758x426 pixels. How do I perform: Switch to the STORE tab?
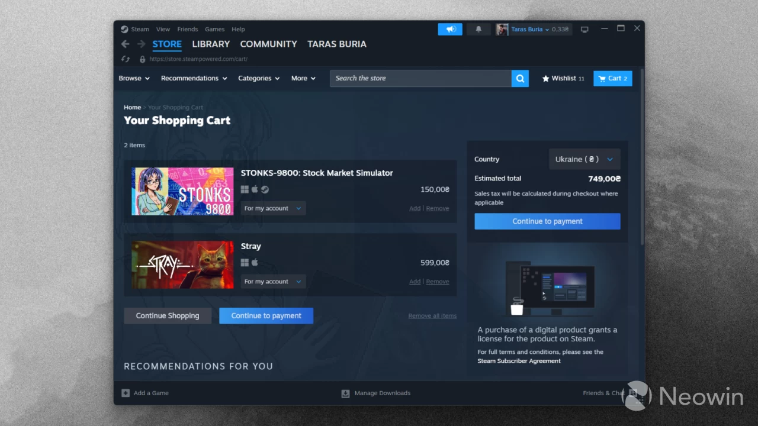click(x=167, y=44)
